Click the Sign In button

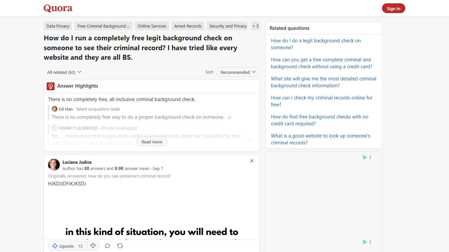393,8
